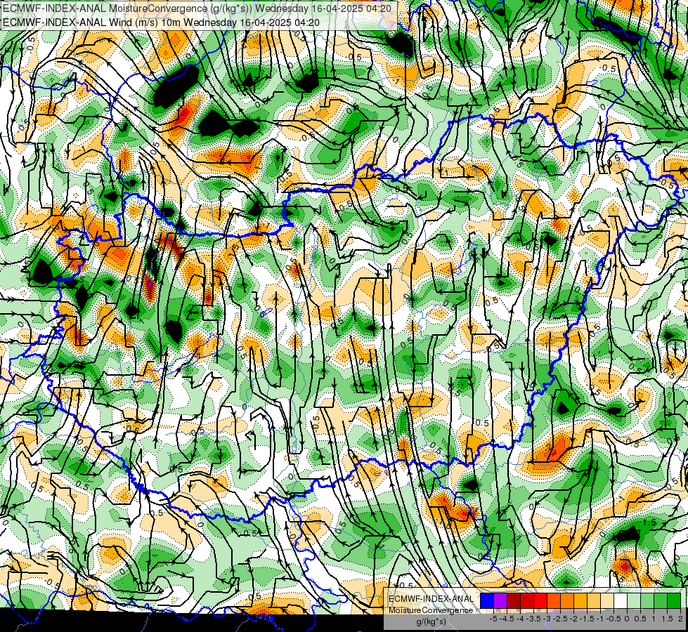Choose the amber swatch between -2 and -1.5
Image resolution: width=688 pixels, height=632 pixels.
click(x=580, y=601)
